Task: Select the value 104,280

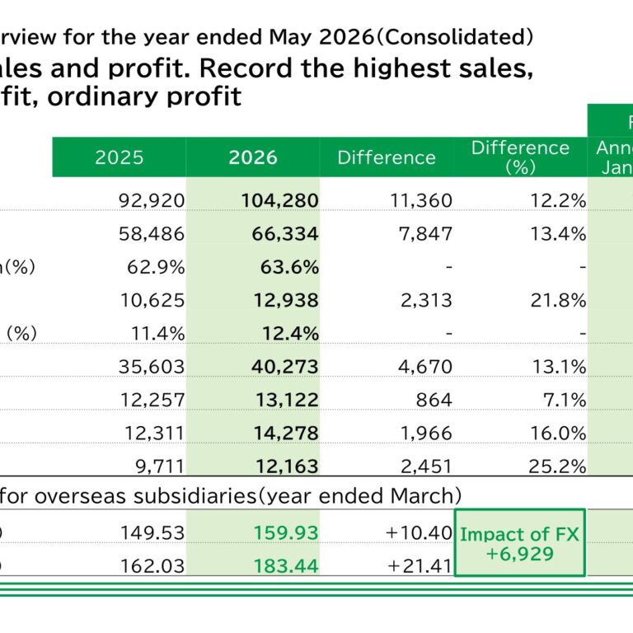Action: (x=279, y=200)
